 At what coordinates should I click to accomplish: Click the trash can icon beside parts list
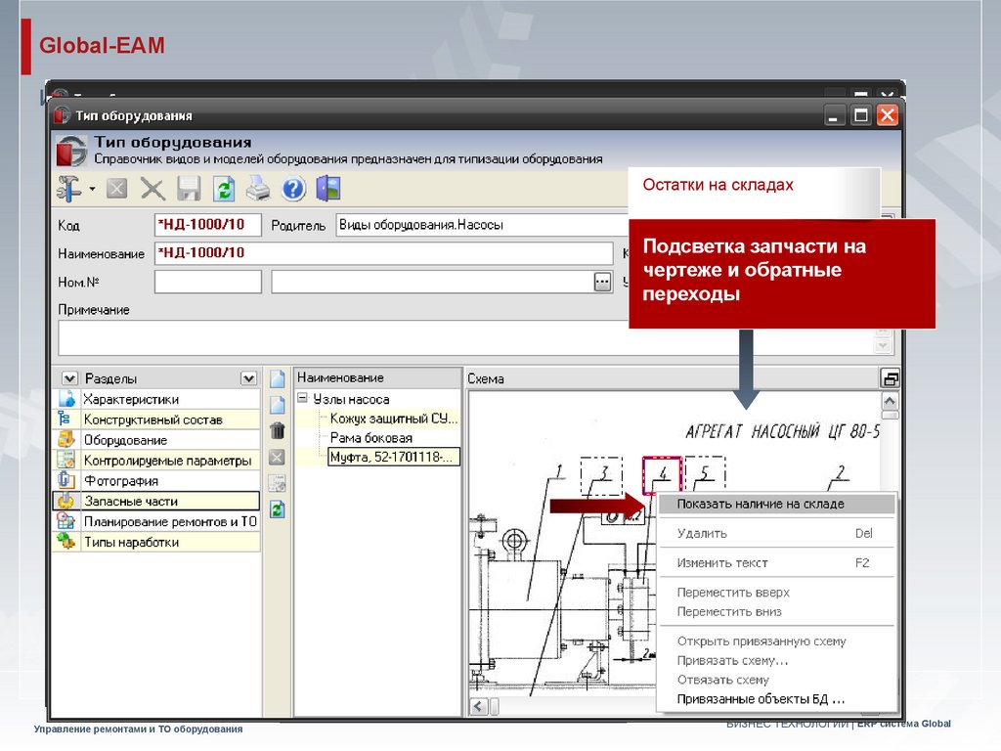click(278, 430)
